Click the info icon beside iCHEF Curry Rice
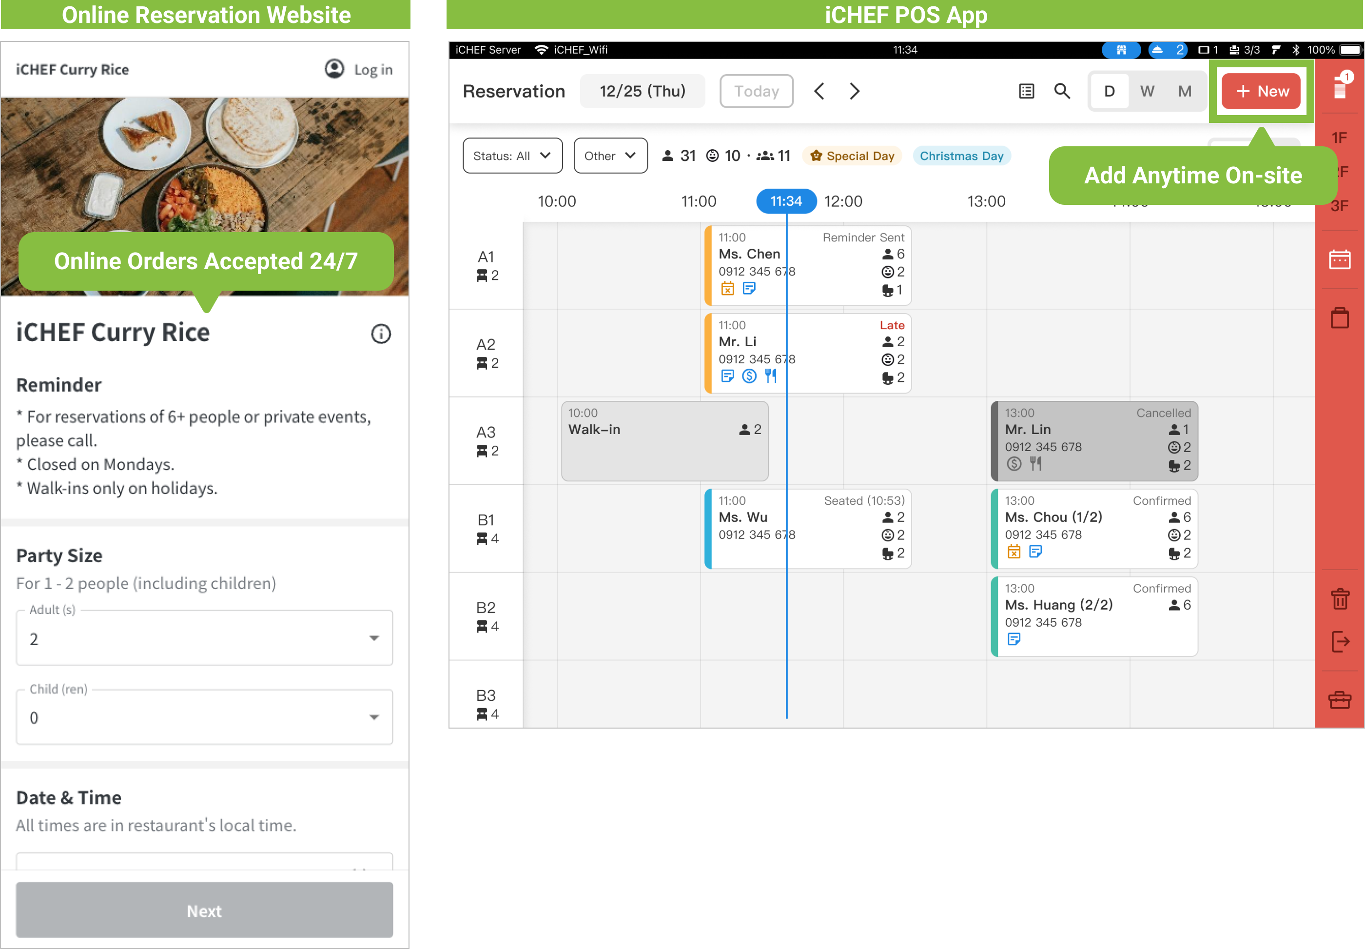The width and height of the screenshot is (1365, 949). (381, 334)
